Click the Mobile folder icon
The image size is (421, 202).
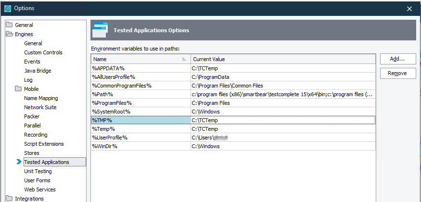pyautogui.click(x=19, y=89)
